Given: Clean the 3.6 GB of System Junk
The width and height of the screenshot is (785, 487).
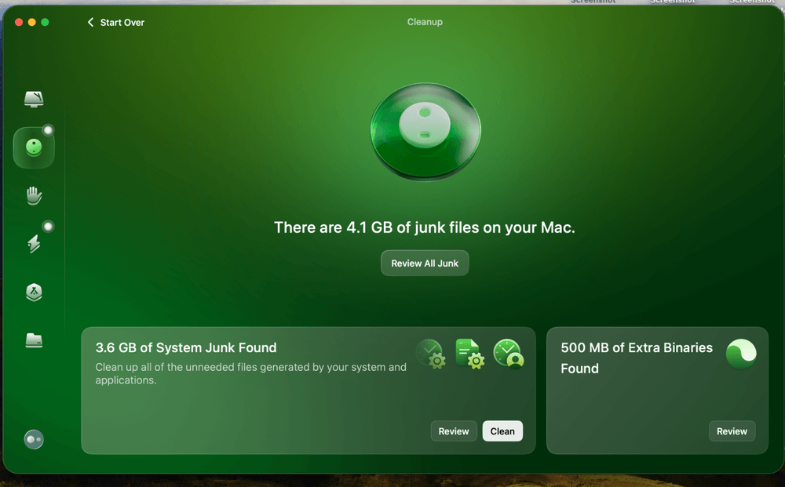Looking at the screenshot, I should point(502,431).
